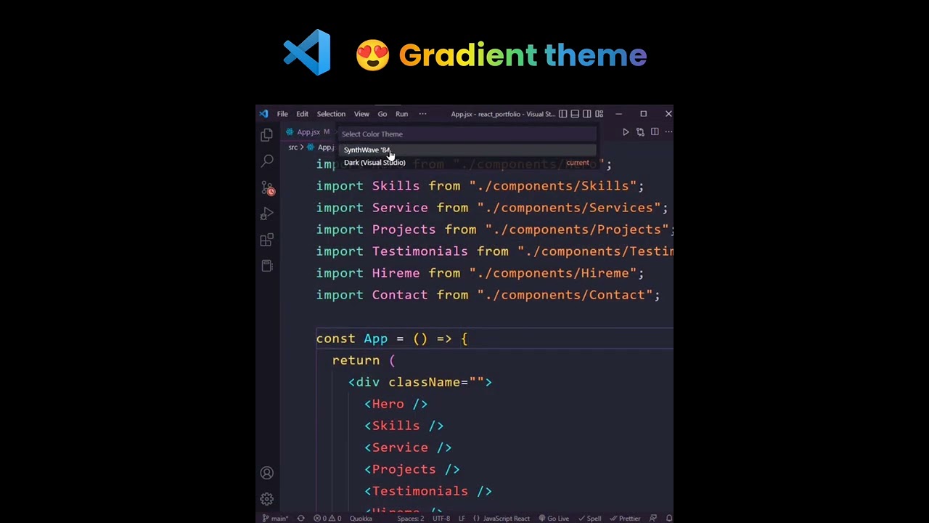This screenshot has width=929, height=523.
Task: Click the Select Color Theme input field
Action: pos(468,134)
